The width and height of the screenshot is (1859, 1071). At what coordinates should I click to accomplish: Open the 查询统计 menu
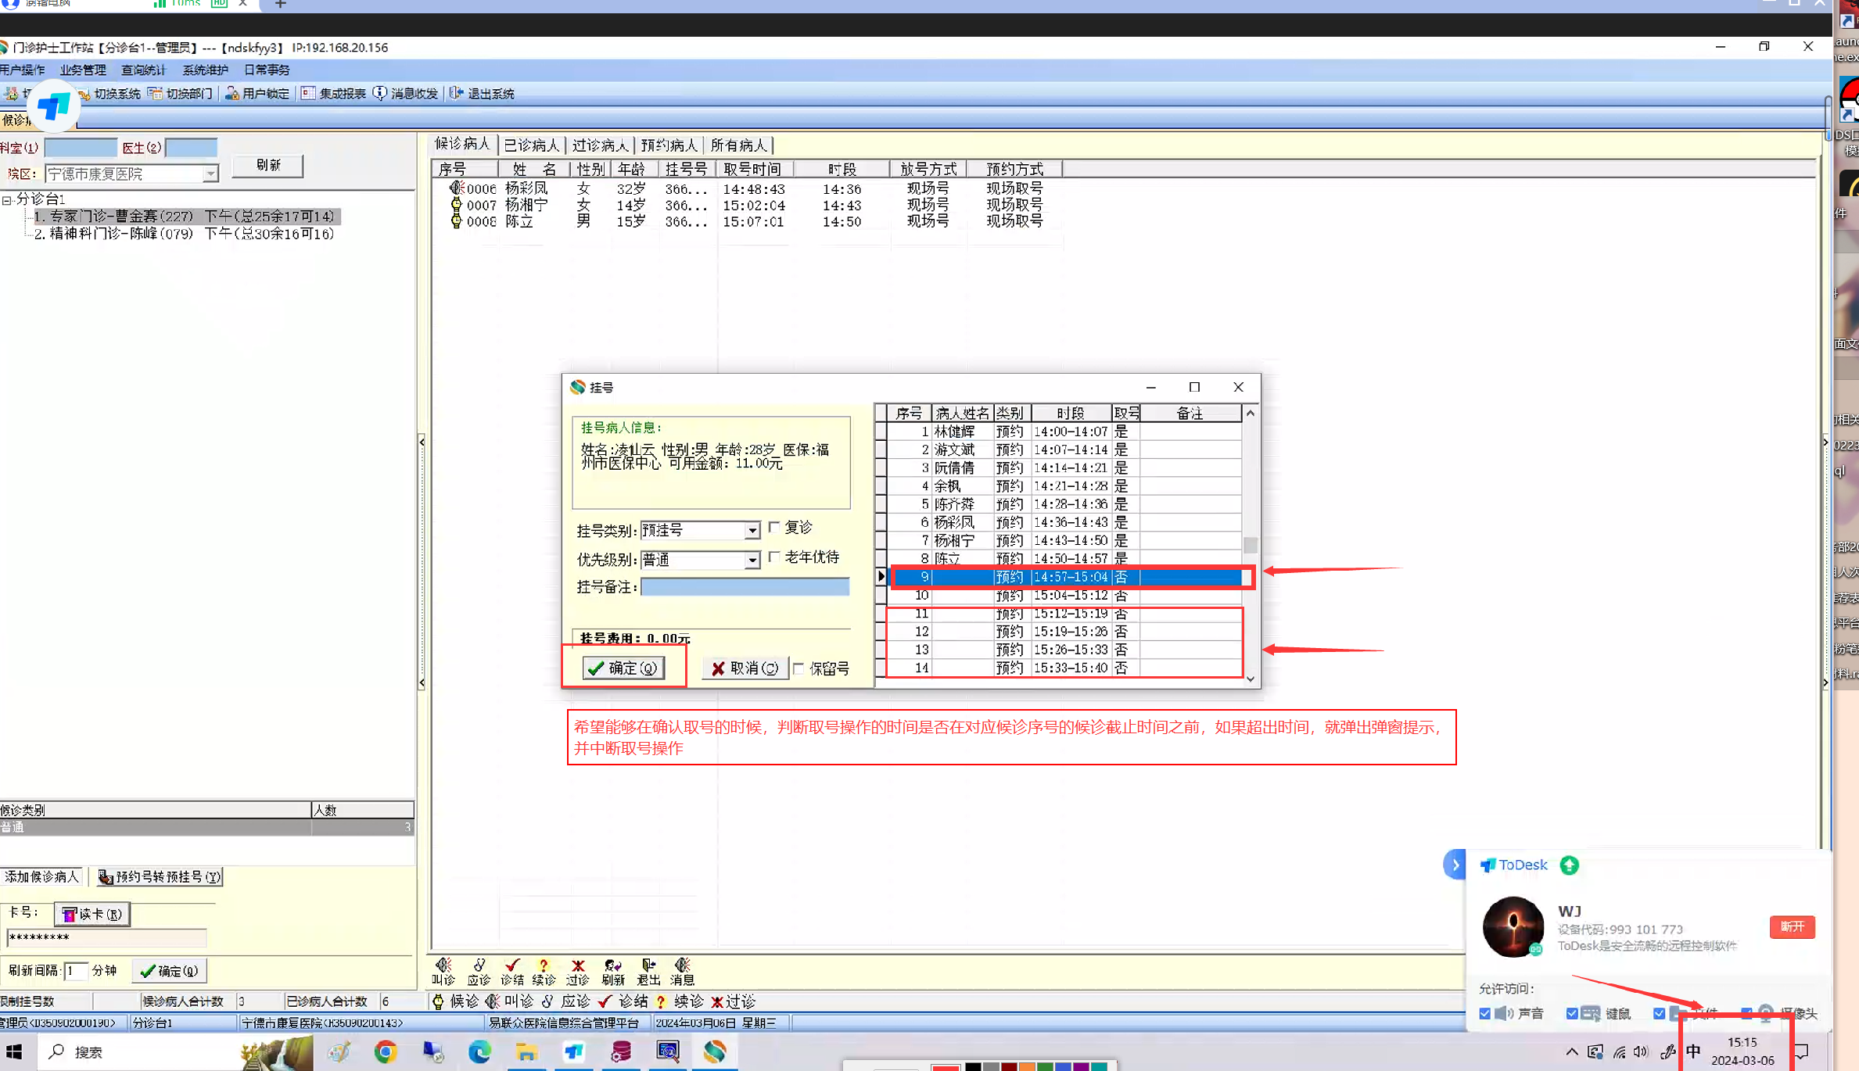pyautogui.click(x=143, y=70)
